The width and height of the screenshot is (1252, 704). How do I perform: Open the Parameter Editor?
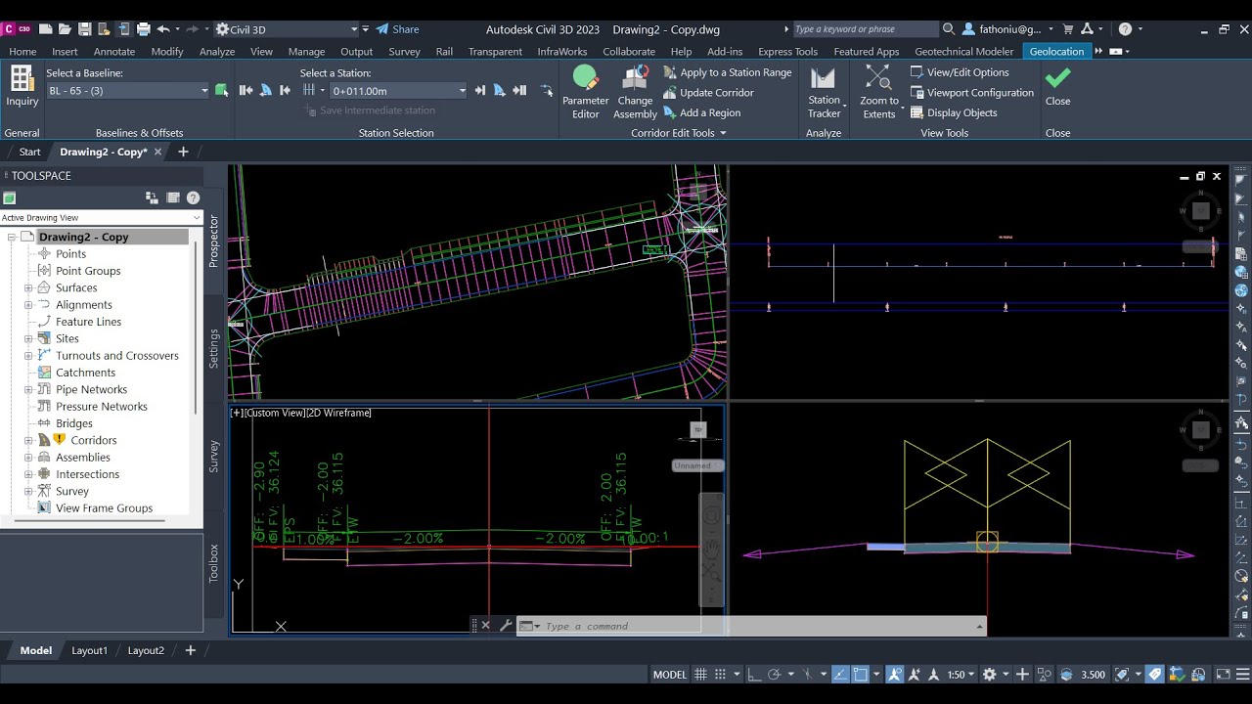pyautogui.click(x=585, y=92)
